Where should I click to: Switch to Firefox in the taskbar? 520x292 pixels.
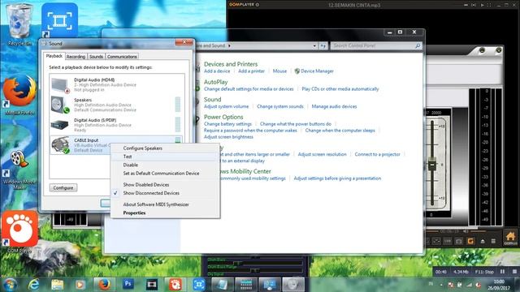[x=104, y=285]
